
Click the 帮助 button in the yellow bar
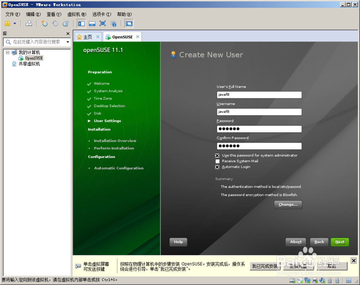tap(332, 266)
